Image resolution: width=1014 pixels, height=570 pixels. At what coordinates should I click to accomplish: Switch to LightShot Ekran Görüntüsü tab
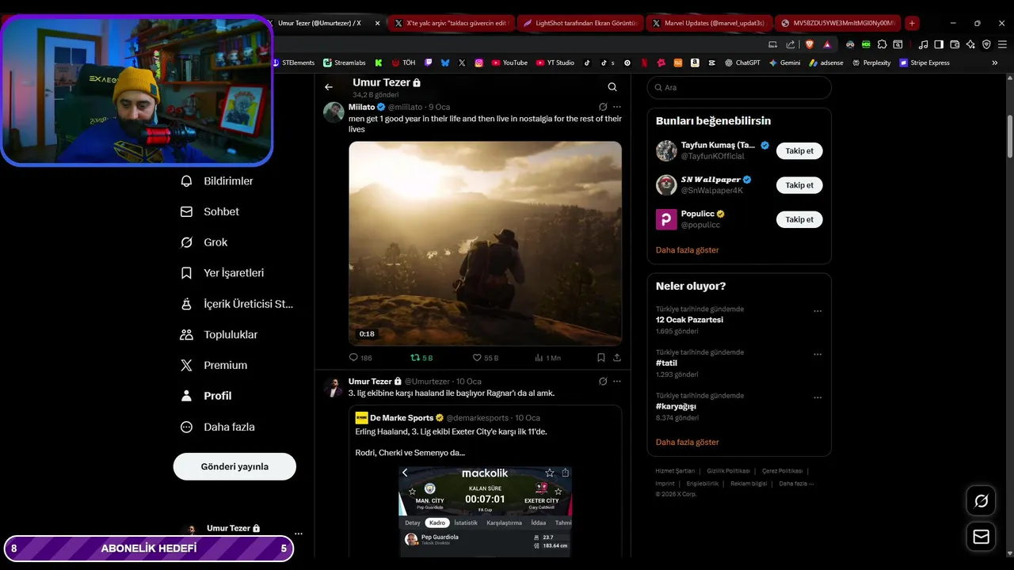point(580,23)
